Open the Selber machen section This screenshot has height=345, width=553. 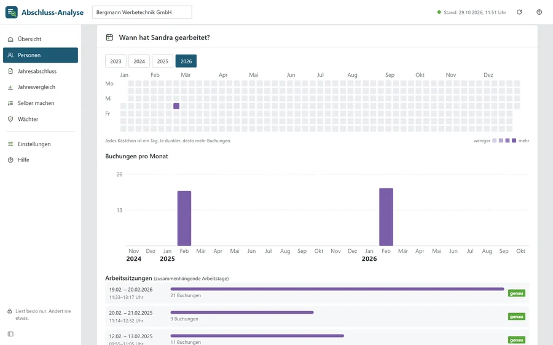[x=41, y=103]
